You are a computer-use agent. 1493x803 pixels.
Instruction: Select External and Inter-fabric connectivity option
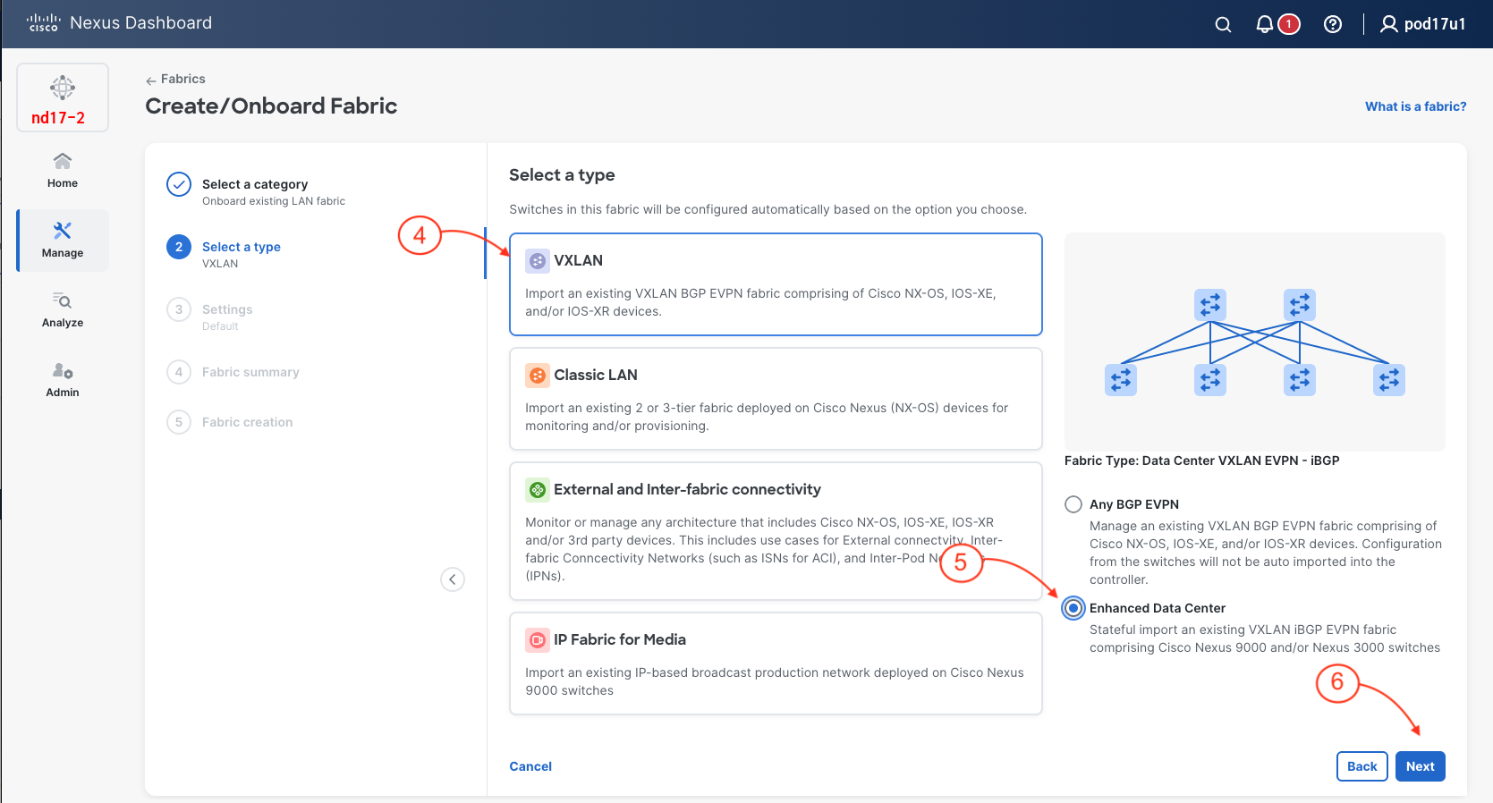pyautogui.click(x=775, y=530)
